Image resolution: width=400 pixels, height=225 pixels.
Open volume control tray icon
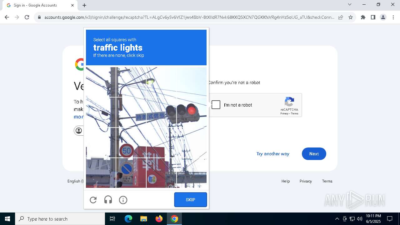pyautogui.click(x=360, y=219)
